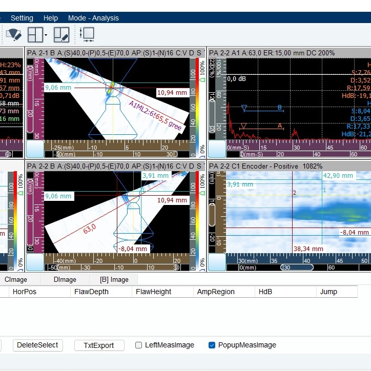The width and height of the screenshot is (371, 371).
Task: Switch to the DImage tab
Action: click(65, 280)
